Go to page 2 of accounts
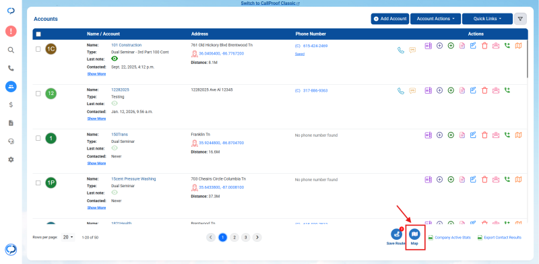Image resolution: width=539 pixels, height=264 pixels. point(234,237)
